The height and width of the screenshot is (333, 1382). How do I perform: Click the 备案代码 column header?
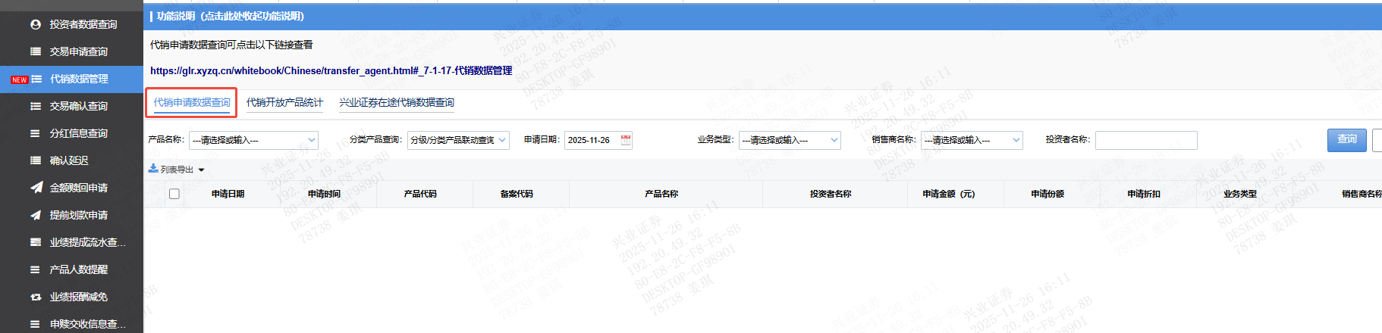pyautogui.click(x=517, y=194)
